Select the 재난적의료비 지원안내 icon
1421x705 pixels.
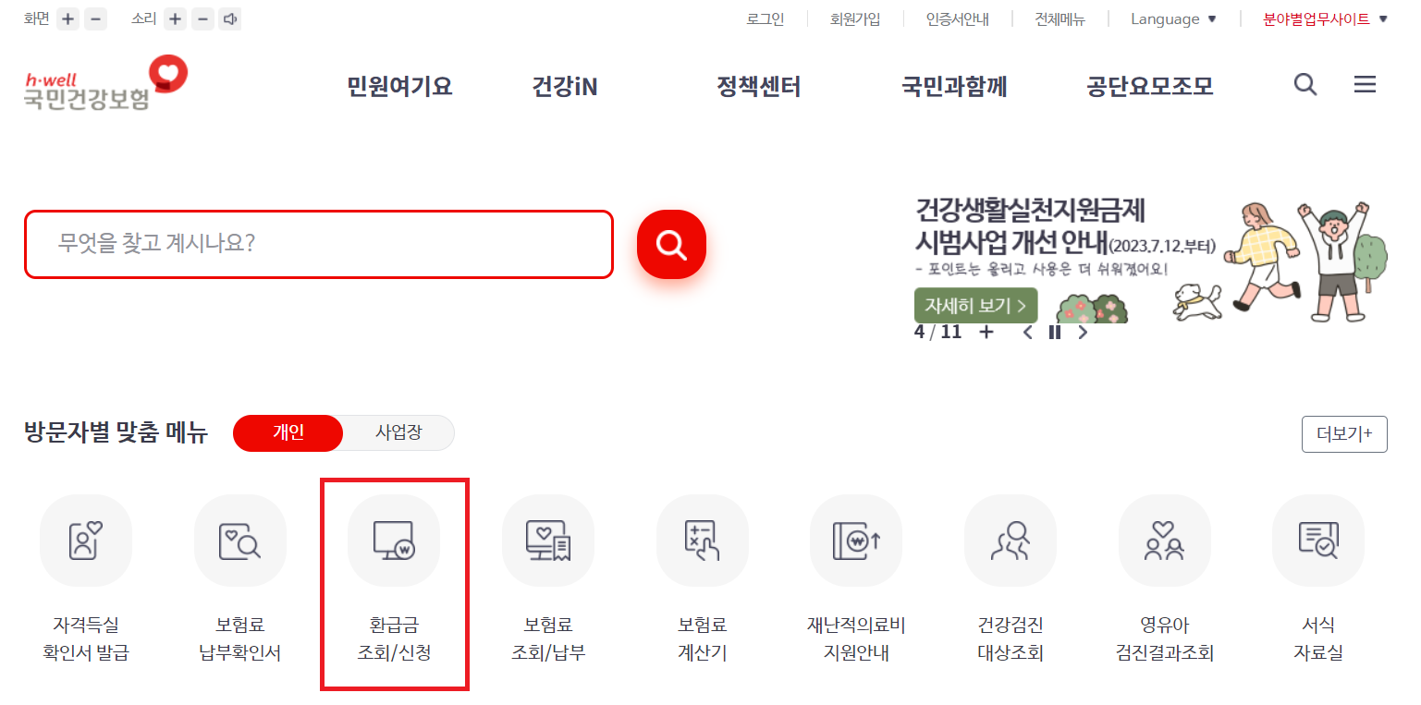(856, 541)
